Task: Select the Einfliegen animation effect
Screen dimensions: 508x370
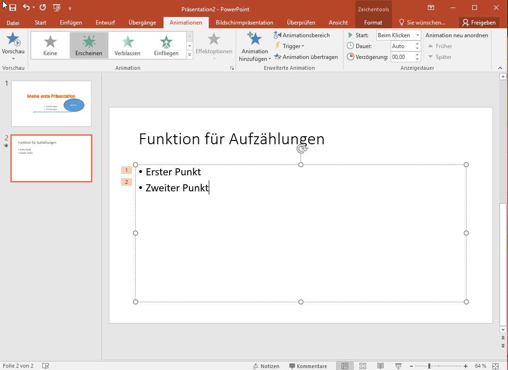Action: click(x=166, y=45)
